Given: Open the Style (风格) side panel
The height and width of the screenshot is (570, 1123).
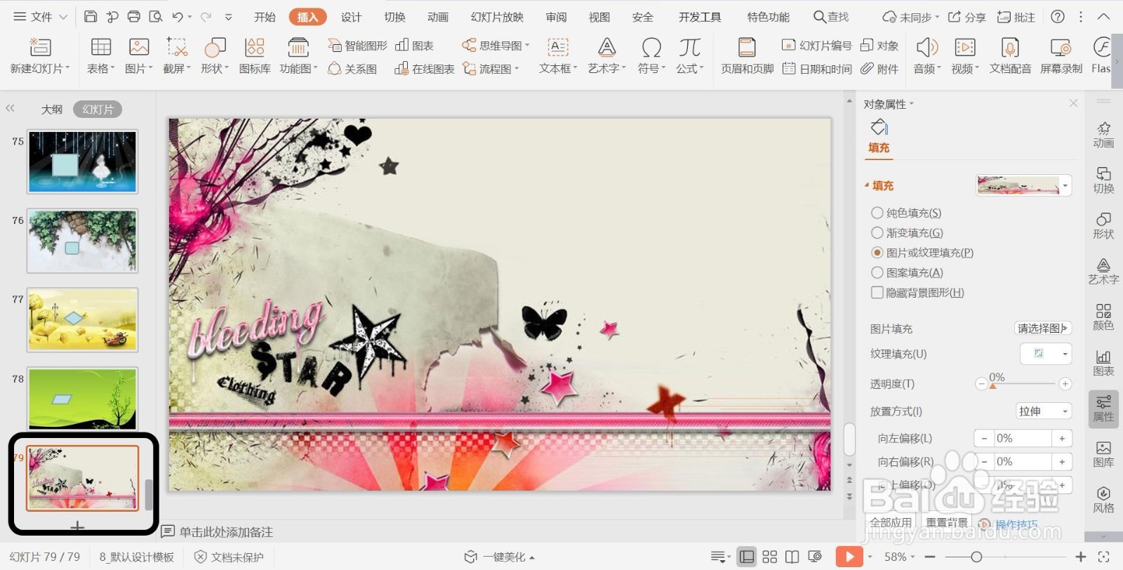Looking at the screenshot, I should (1103, 499).
